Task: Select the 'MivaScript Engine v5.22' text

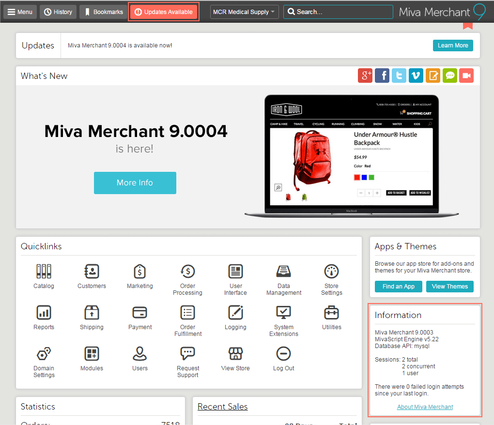Action: (406, 339)
